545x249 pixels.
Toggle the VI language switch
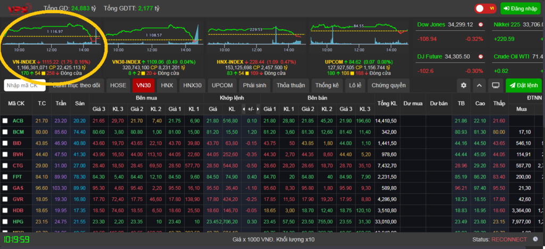pyautogui.click(x=485, y=9)
